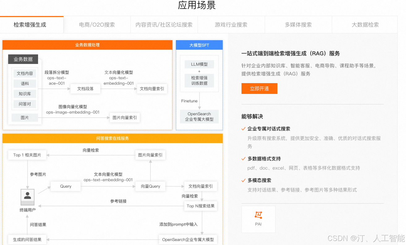Click 文档向量索引 in the 问答搜索在线服务 panel
This screenshot has height=245, width=406.
coord(200,186)
